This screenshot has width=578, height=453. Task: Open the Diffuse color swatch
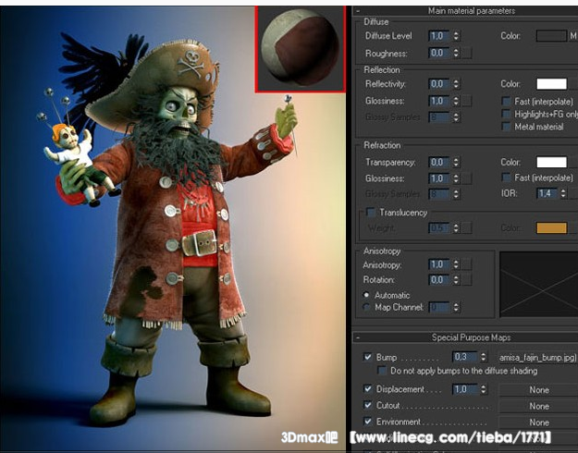tap(551, 36)
